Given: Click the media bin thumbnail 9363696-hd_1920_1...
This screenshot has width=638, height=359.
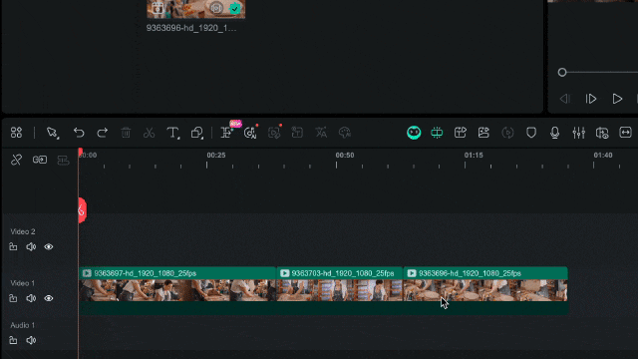Looking at the screenshot, I should click(x=196, y=9).
